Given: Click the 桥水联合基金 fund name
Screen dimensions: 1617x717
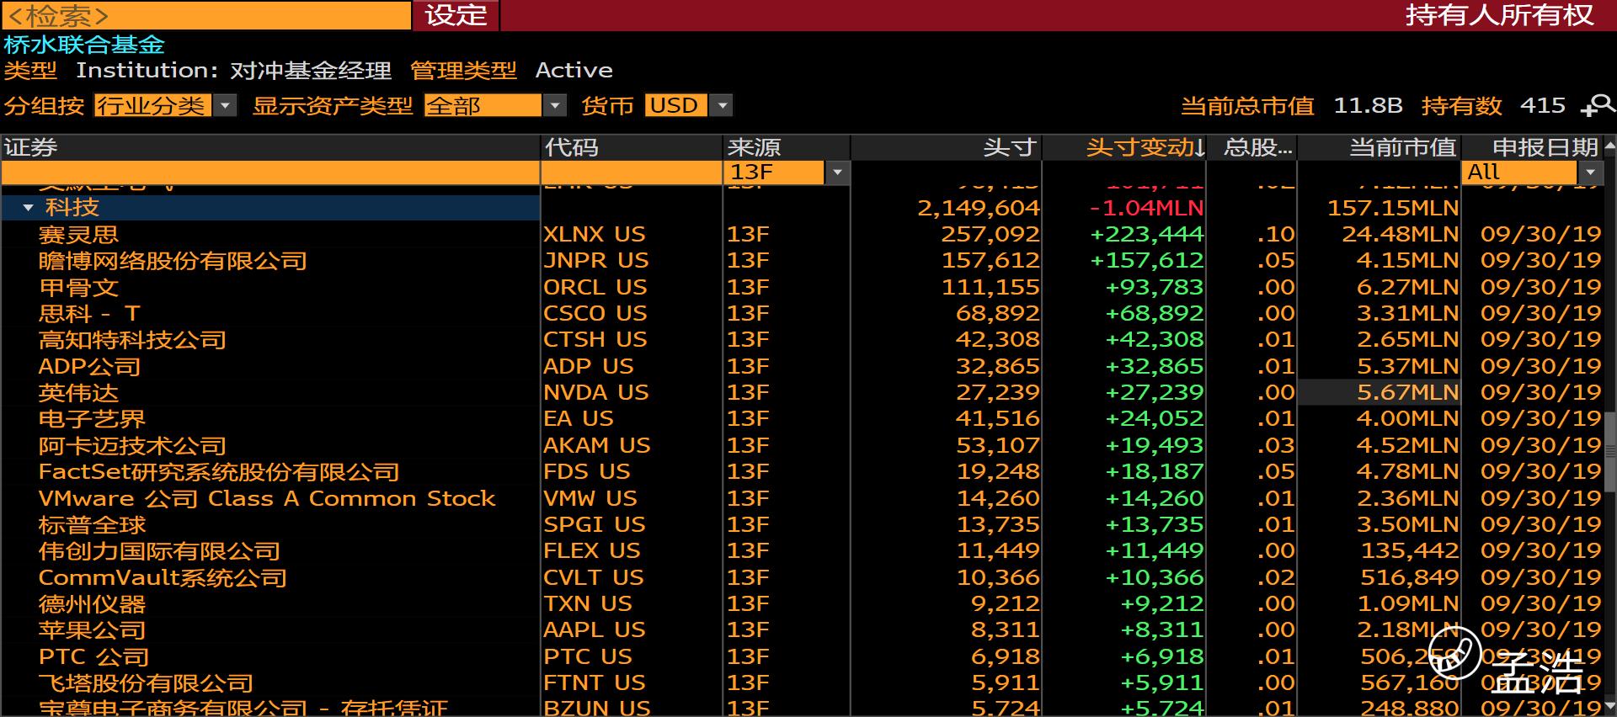Looking at the screenshot, I should (x=84, y=45).
